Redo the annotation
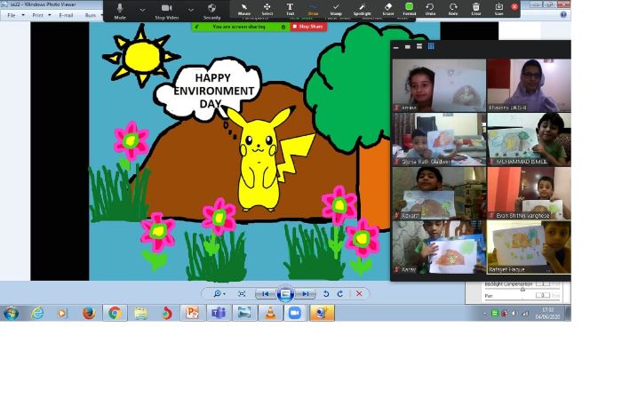This screenshot has height=399, width=622. (x=453, y=10)
